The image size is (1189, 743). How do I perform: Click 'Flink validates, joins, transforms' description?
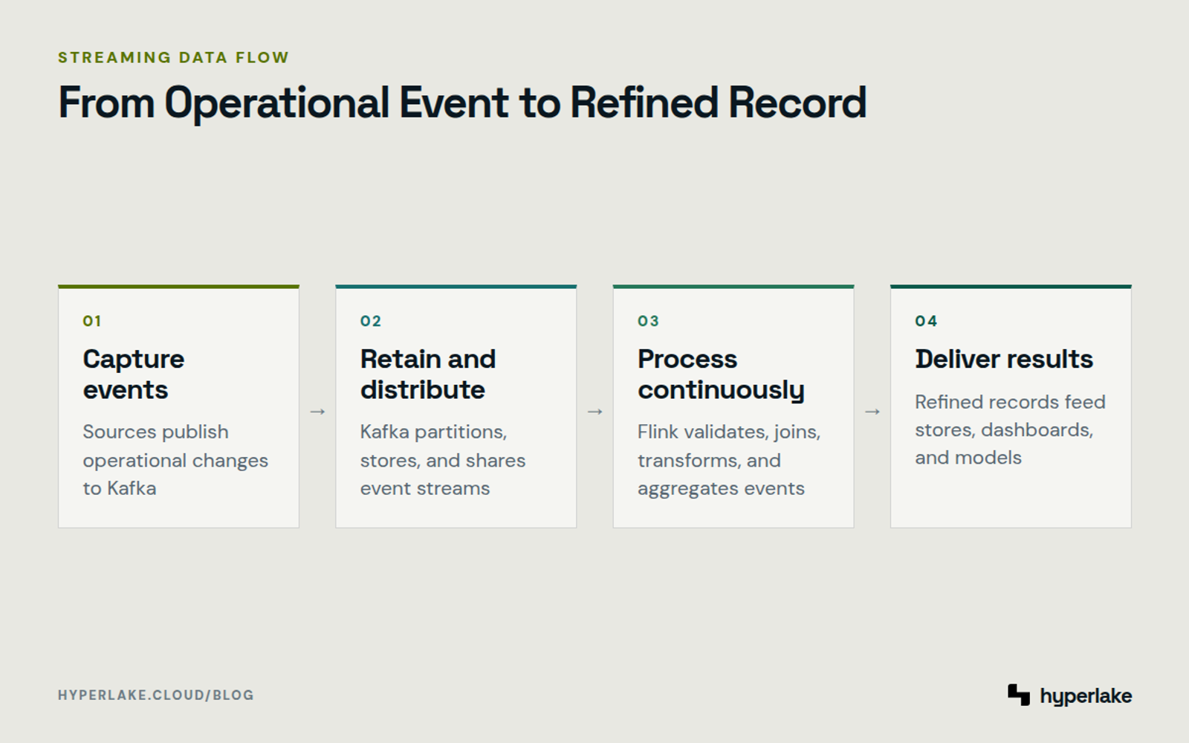pos(729,460)
